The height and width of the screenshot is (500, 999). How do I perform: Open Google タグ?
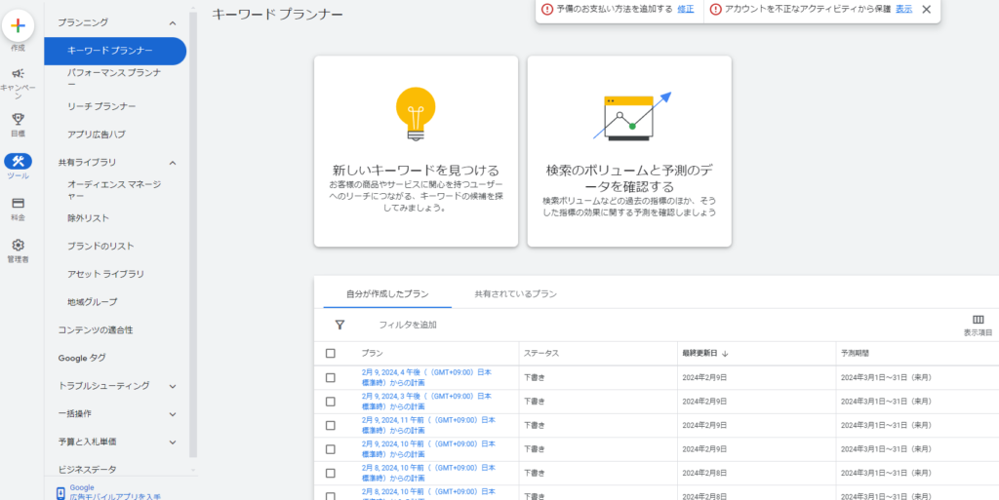(82, 358)
